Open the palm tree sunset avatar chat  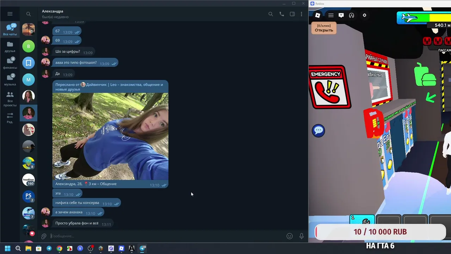(x=29, y=29)
